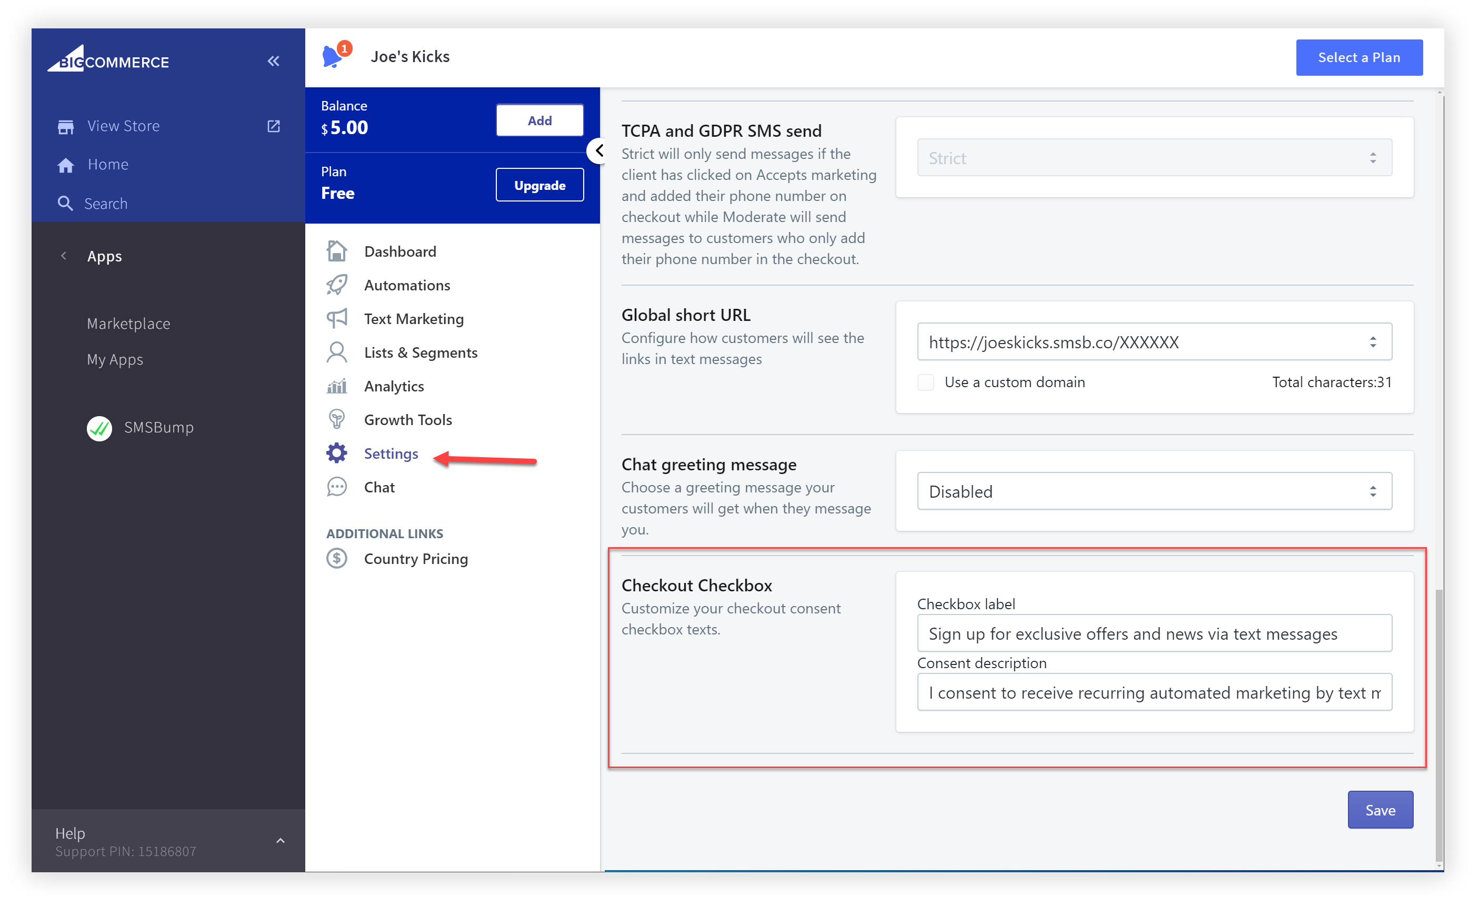The width and height of the screenshot is (1479, 907).
Task: Click the BigCommerce logo
Action: point(108,59)
